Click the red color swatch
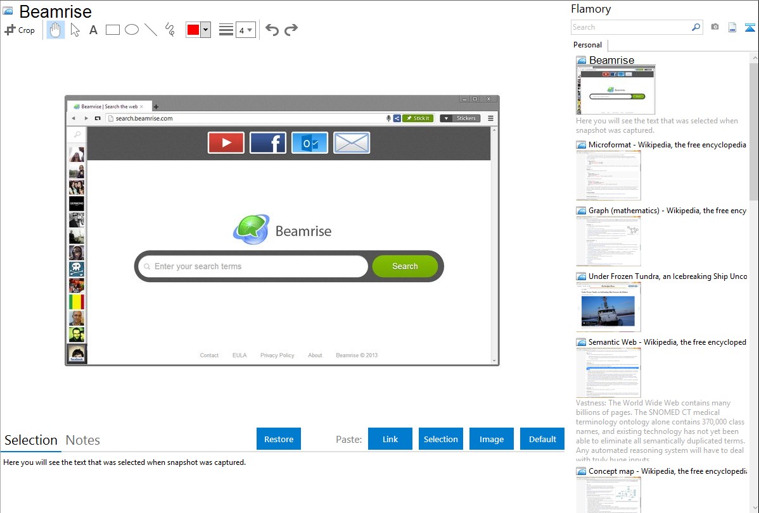Screen dimensions: 759x513 pyautogui.click(x=193, y=30)
